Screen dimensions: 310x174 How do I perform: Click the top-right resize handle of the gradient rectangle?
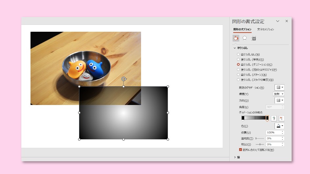click(168, 86)
